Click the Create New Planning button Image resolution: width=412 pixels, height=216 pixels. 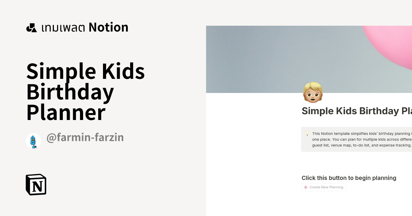coord(323,187)
